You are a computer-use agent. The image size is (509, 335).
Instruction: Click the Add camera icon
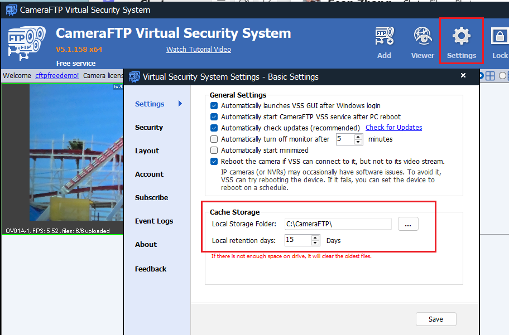tap(384, 37)
